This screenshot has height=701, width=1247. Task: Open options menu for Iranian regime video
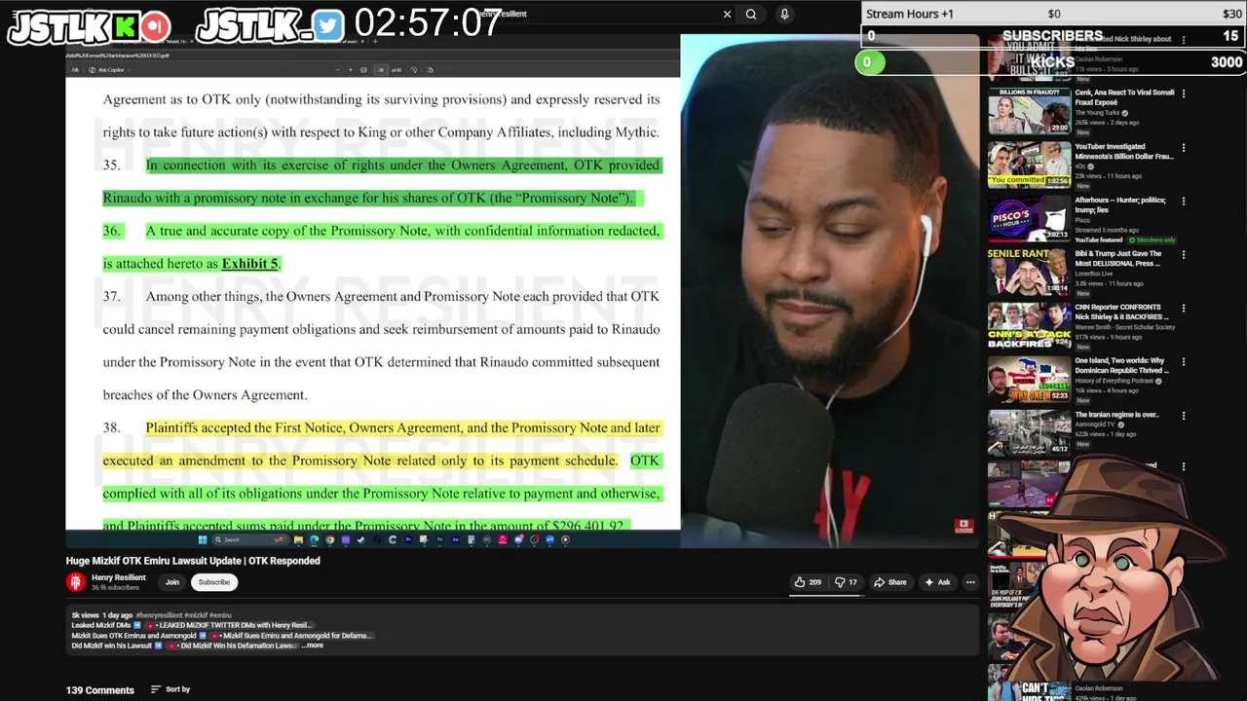point(1184,415)
